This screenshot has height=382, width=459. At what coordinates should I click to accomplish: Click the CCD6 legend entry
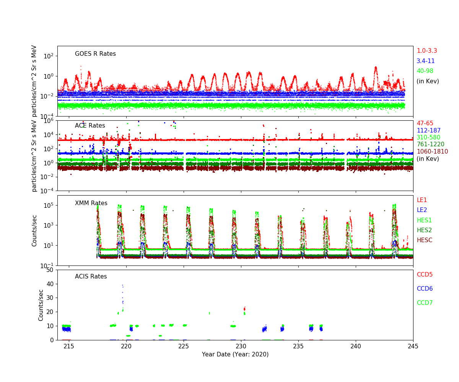pos(425,289)
